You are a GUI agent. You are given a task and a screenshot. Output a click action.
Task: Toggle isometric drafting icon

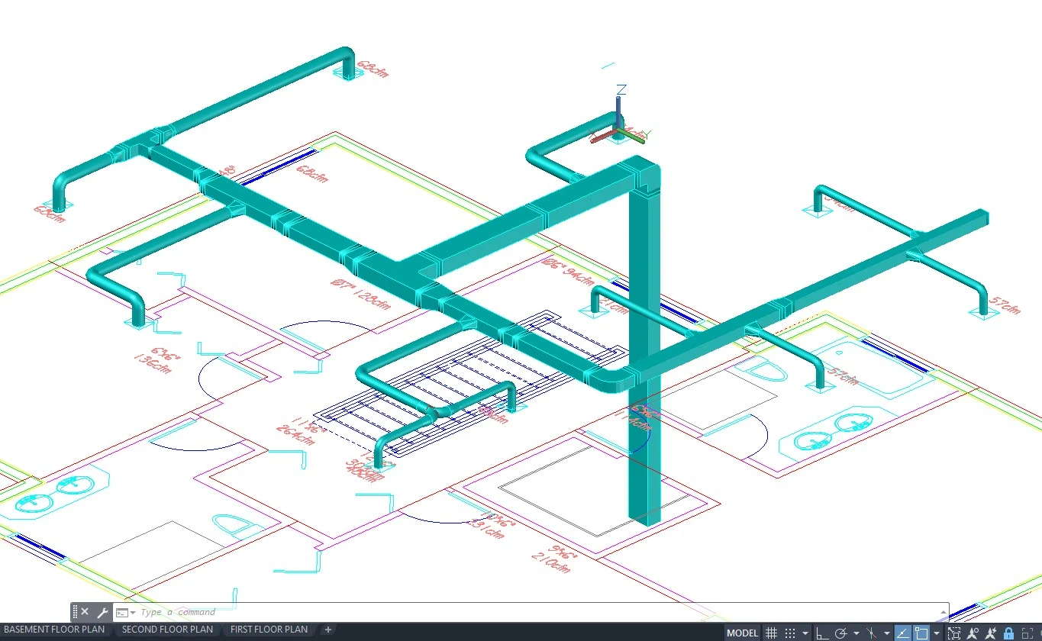[871, 633]
